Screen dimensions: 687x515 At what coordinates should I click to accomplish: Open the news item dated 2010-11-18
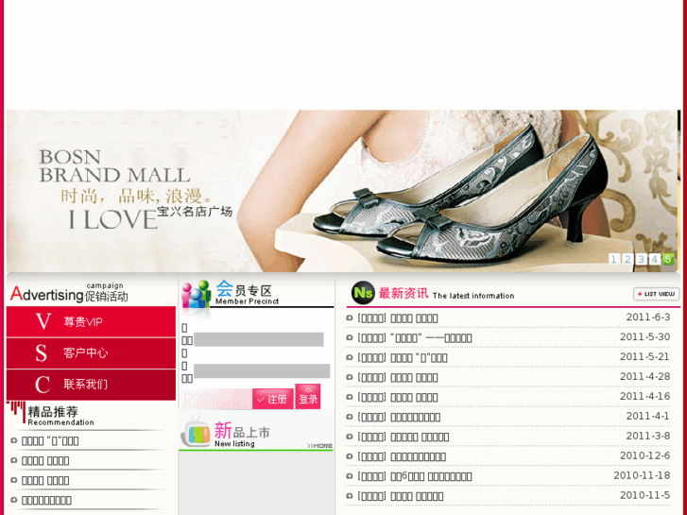415,476
